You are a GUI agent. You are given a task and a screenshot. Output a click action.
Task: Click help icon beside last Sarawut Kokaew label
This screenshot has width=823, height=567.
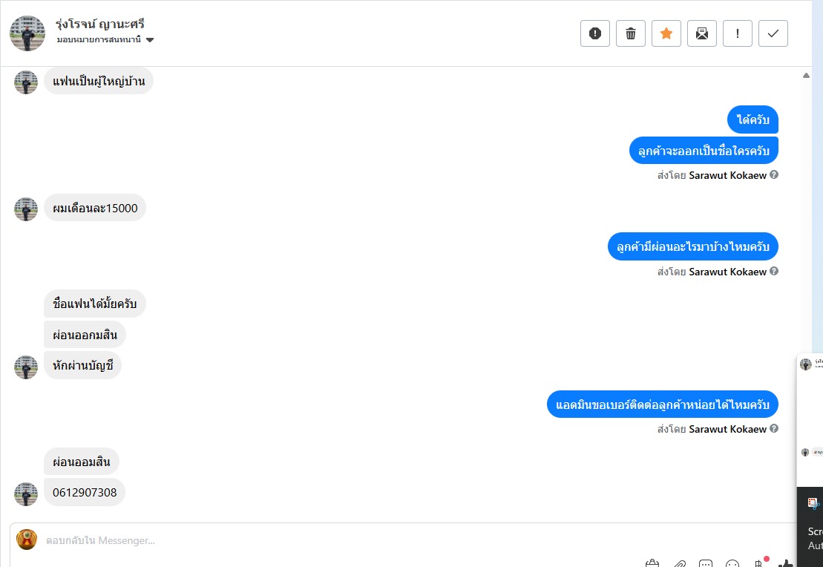[774, 429]
